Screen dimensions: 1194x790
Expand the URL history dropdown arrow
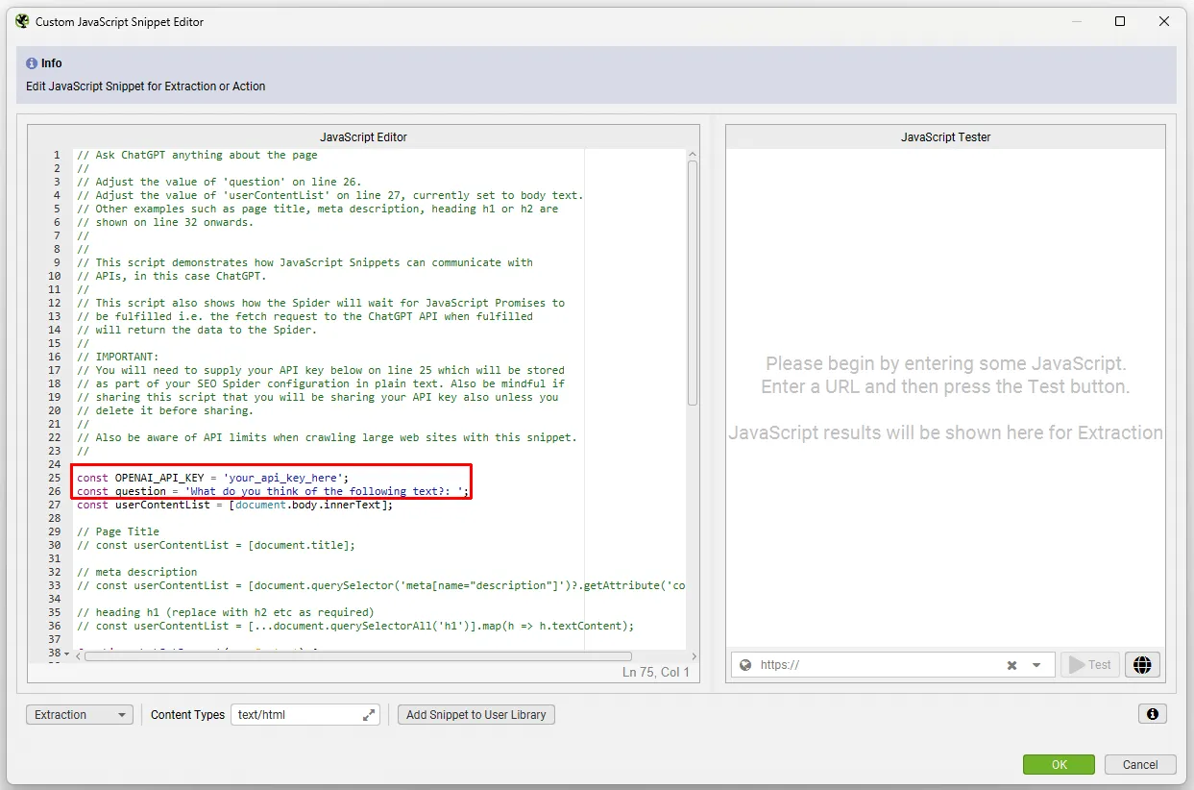point(1036,665)
